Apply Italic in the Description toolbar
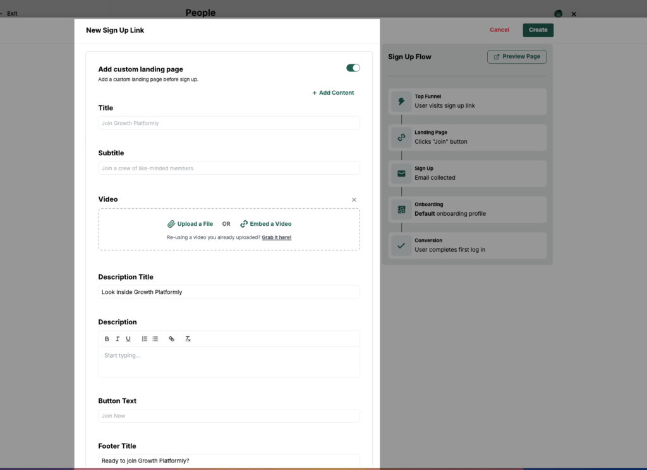This screenshot has width=647, height=470. pos(118,339)
